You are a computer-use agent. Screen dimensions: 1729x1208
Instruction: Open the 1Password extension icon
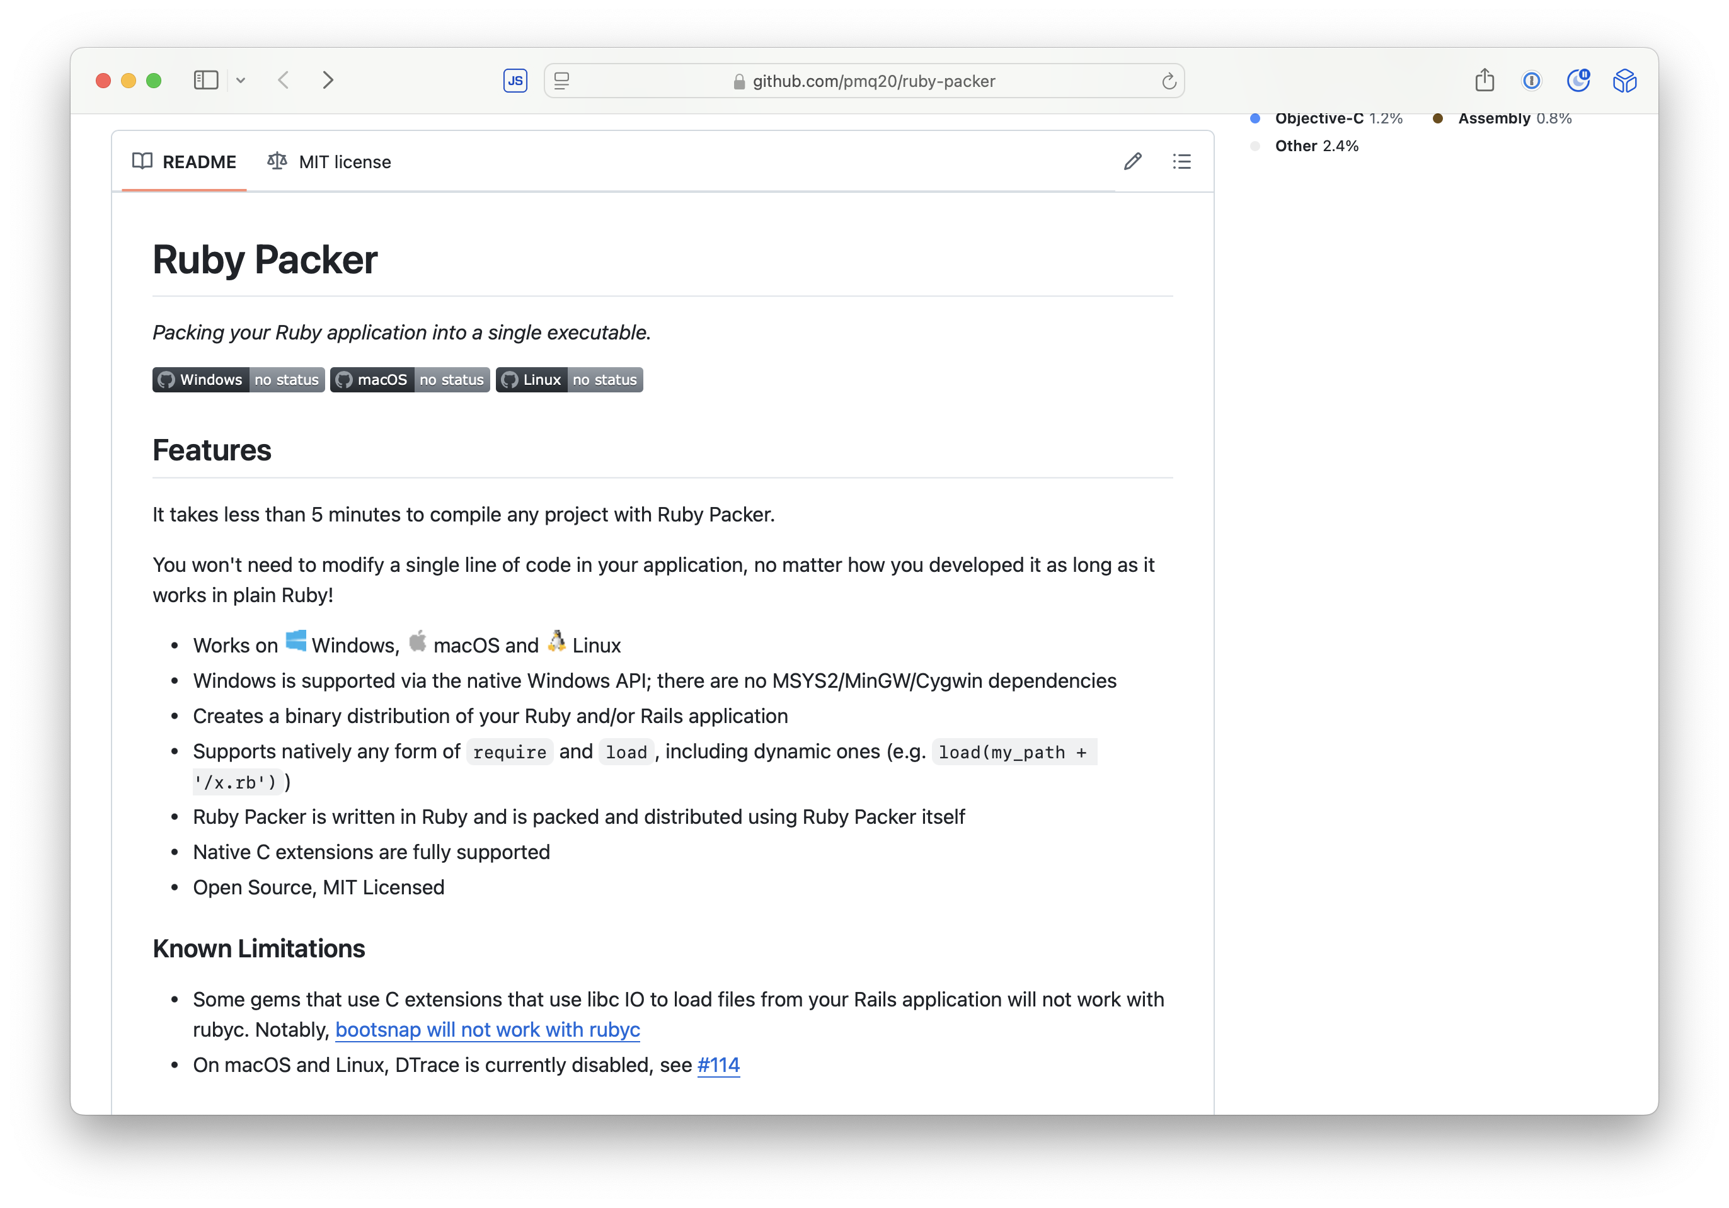point(1532,81)
